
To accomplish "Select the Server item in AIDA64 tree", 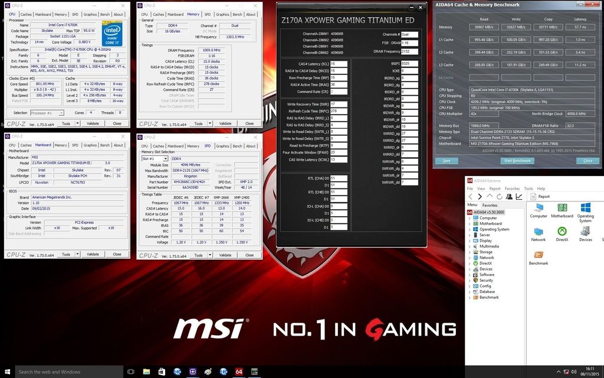I will pyautogui.click(x=485, y=235).
